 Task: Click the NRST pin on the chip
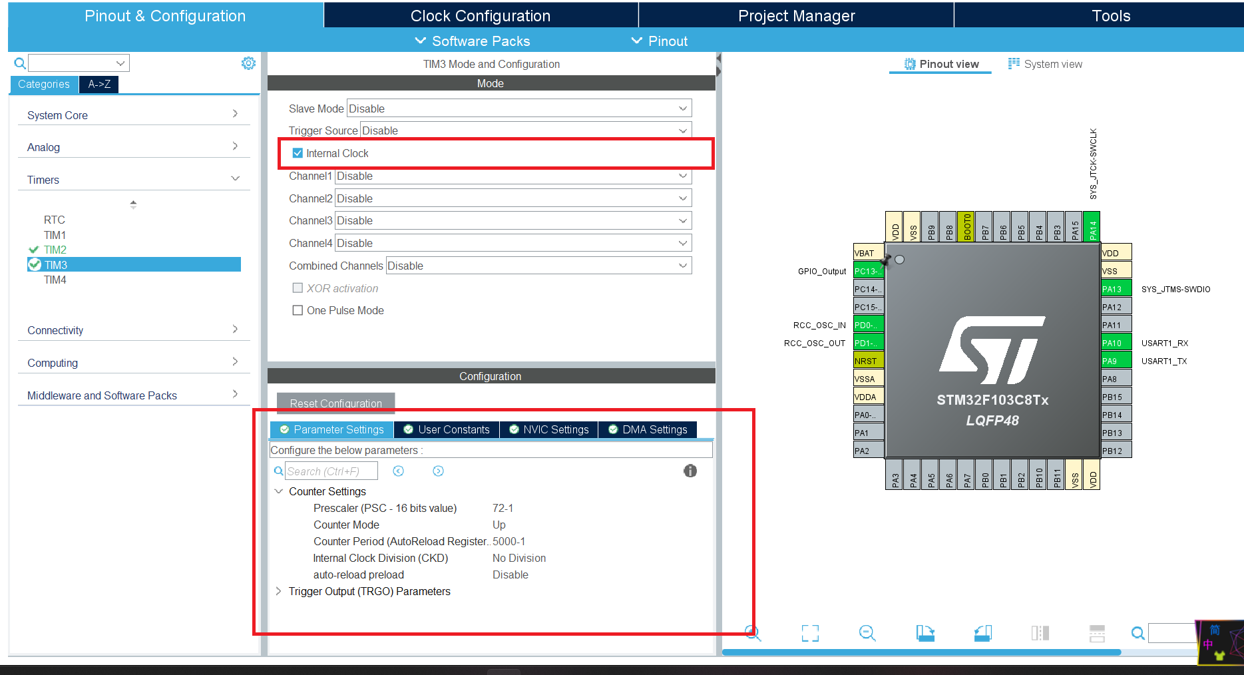pos(869,361)
